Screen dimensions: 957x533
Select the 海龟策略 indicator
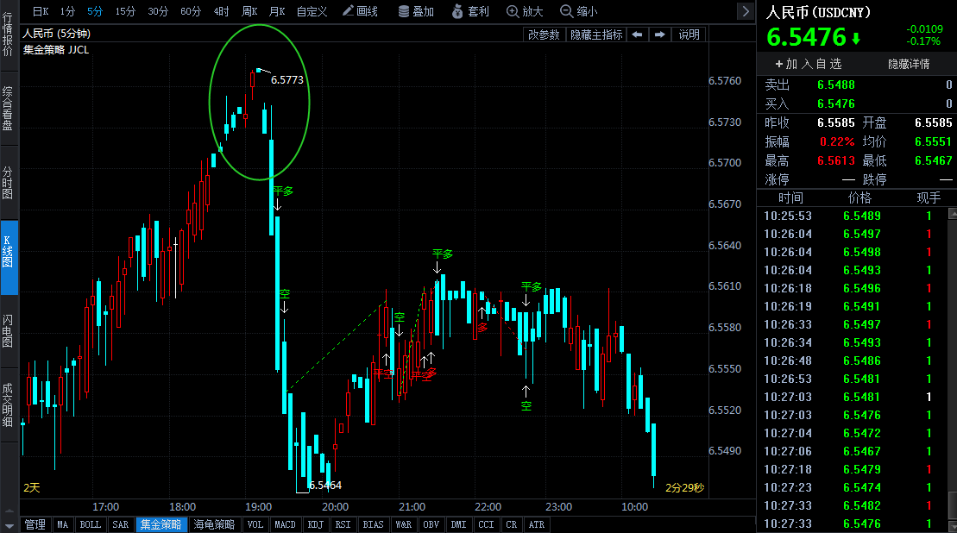[214, 524]
